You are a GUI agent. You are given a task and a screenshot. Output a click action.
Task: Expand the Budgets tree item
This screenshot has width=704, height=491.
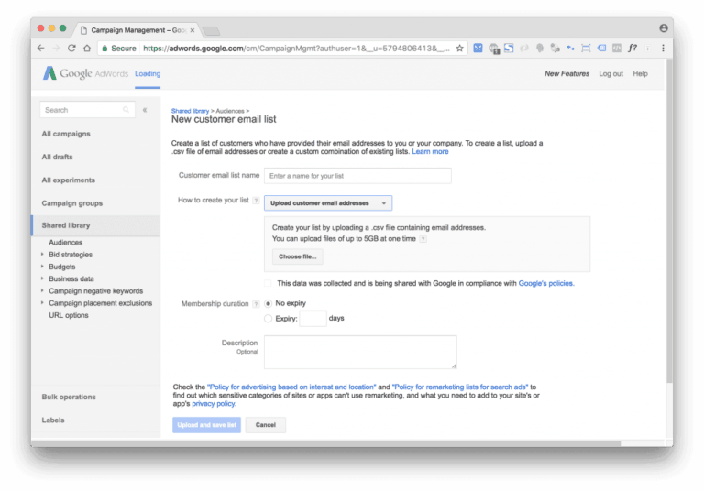43,267
